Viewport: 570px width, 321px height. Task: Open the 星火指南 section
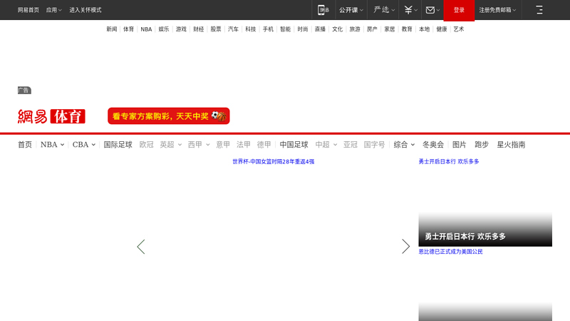(x=511, y=145)
